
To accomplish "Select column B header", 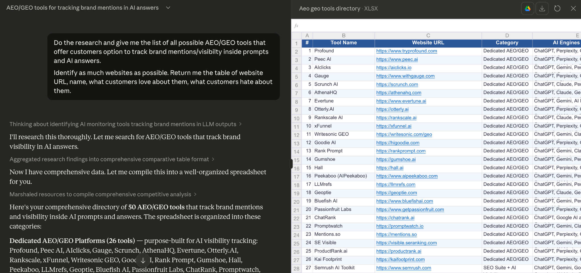I will click(x=344, y=35).
